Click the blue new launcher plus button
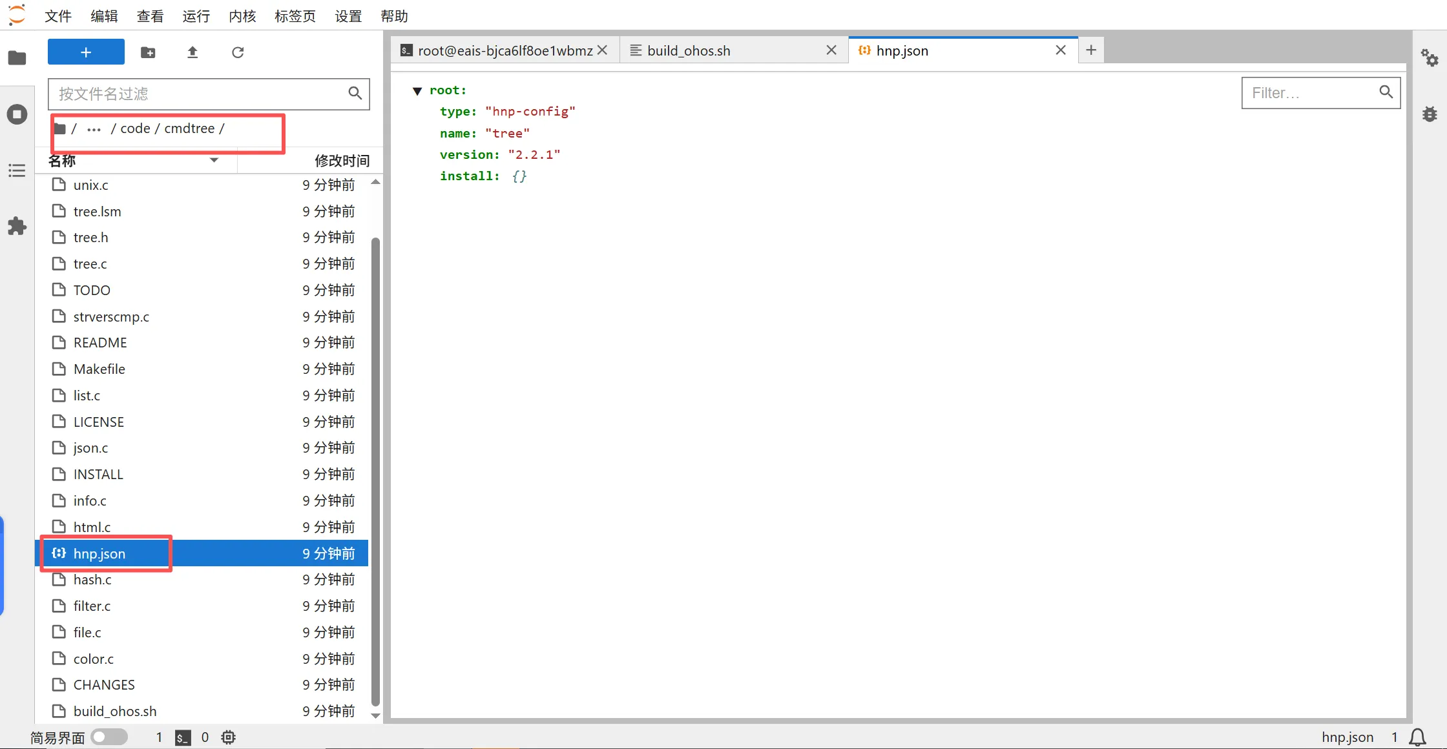This screenshot has height=749, width=1447. [x=86, y=52]
